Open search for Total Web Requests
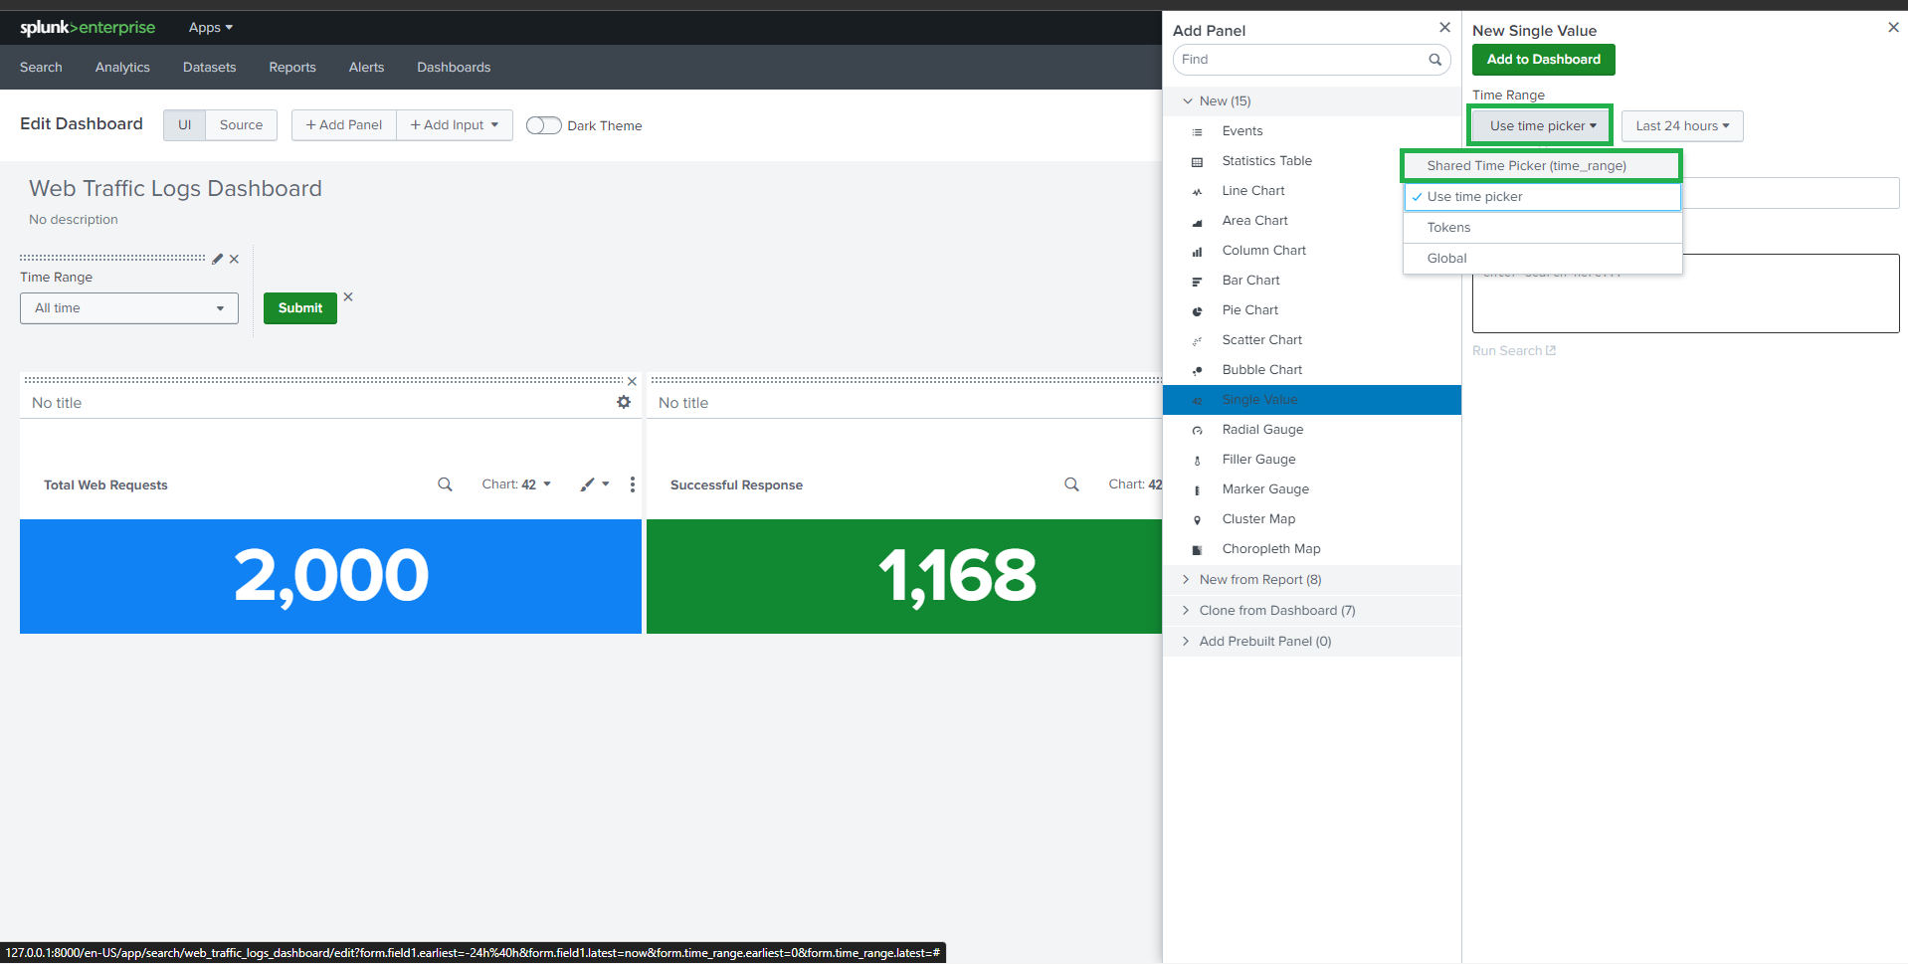 tap(445, 484)
